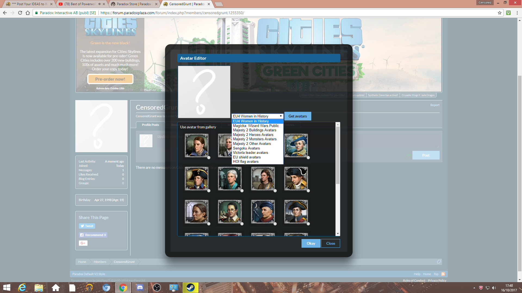The image size is (522, 293).
Task: Select radio button under gold-trimmed bicorne hat avatar
Action: [209, 191]
